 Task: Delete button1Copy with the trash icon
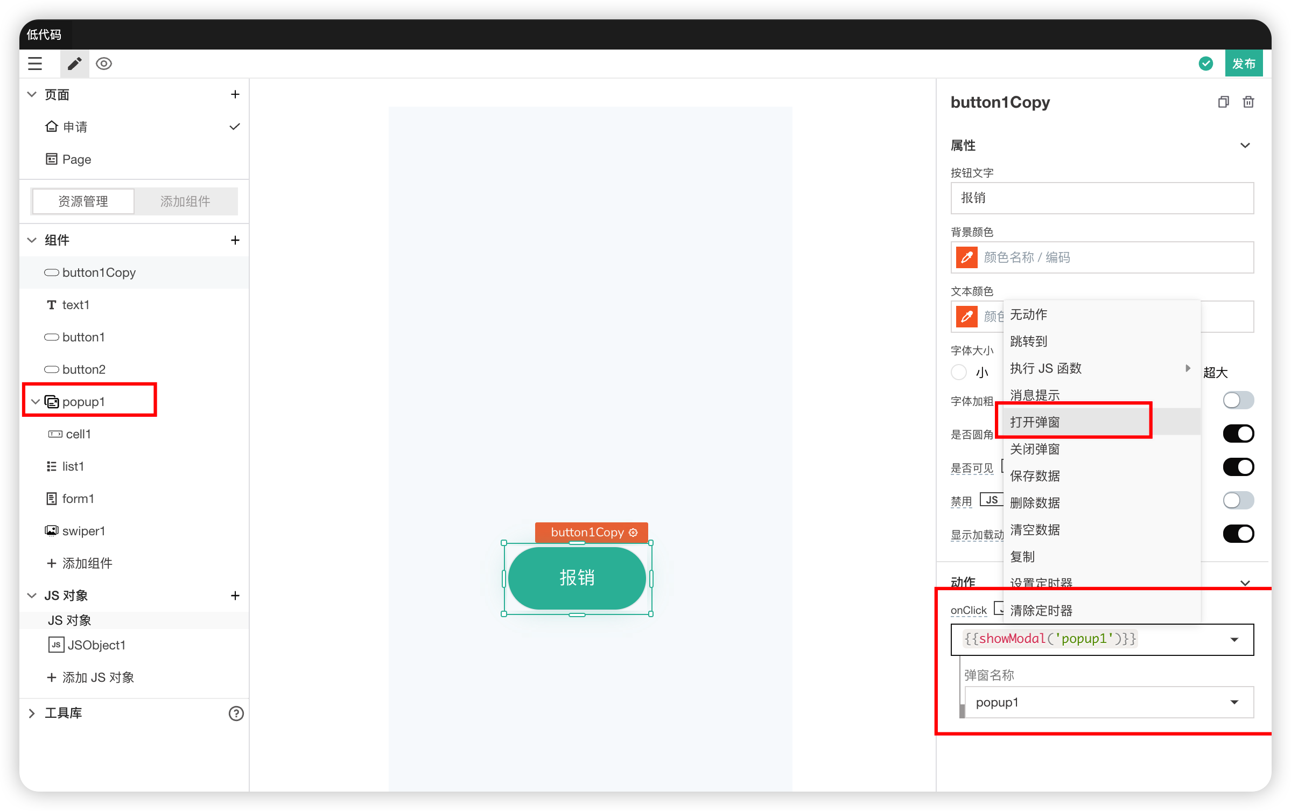1248,102
